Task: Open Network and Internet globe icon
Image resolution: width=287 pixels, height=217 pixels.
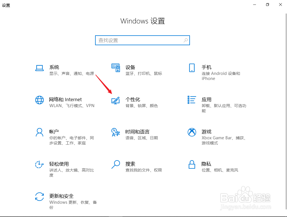Action: click(39, 100)
